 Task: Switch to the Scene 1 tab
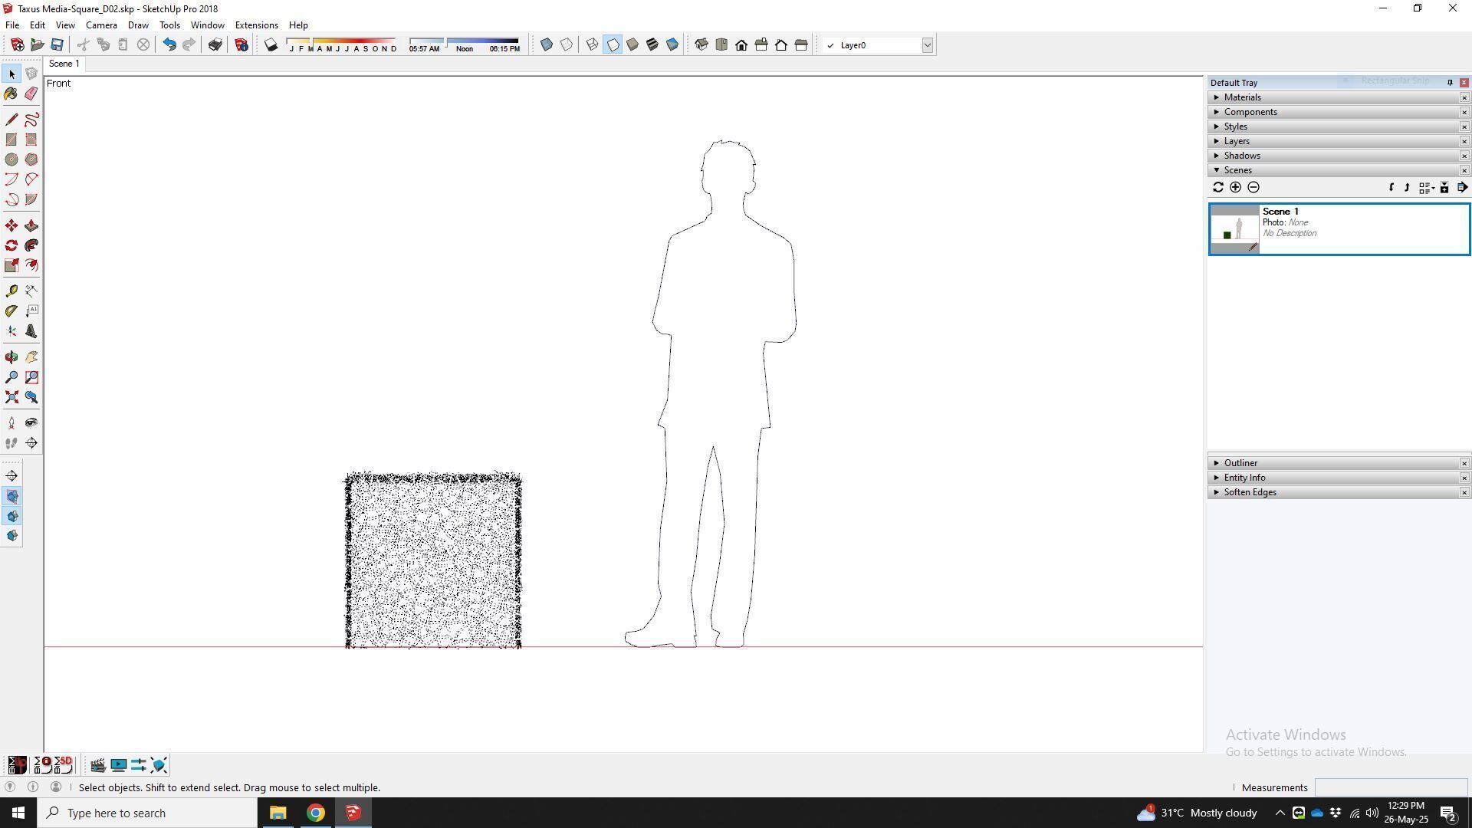tap(64, 64)
